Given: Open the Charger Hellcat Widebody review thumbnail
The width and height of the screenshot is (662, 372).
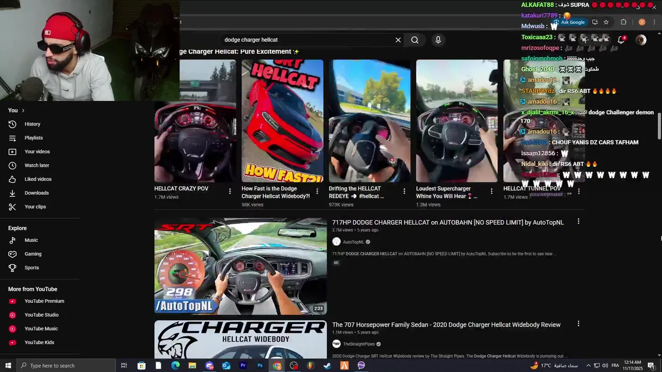Looking at the screenshot, I should (240, 339).
